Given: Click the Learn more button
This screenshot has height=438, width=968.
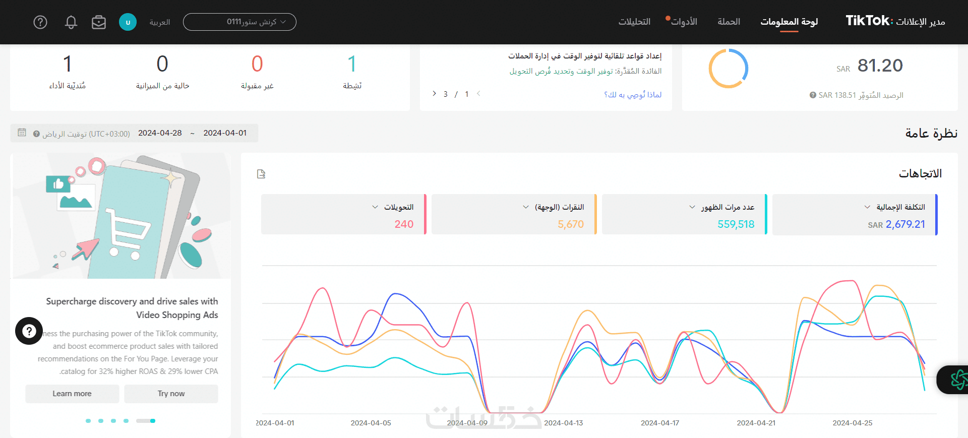Looking at the screenshot, I should (x=72, y=394).
